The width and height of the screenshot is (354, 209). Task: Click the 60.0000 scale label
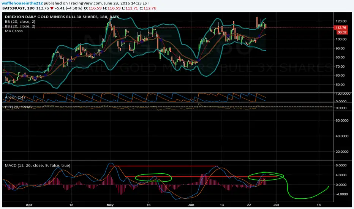pyautogui.click(x=342, y=120)
